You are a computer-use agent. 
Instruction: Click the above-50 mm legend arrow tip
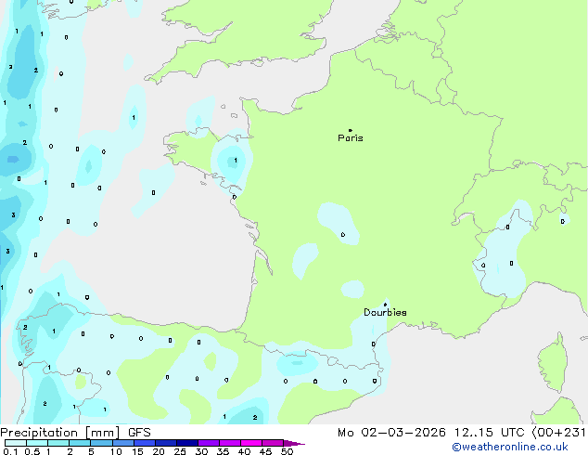pos(294,443)
